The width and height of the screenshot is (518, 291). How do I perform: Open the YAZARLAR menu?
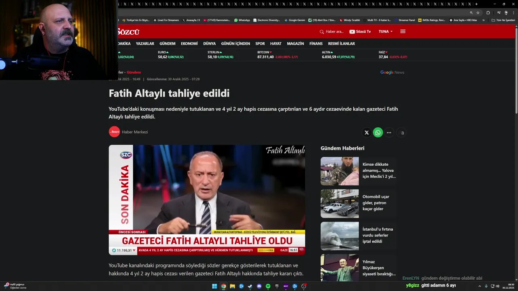(145, 44)
